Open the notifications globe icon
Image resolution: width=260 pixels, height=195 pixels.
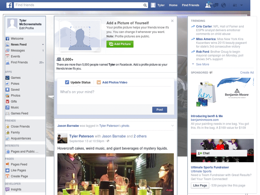coord(223,5)
